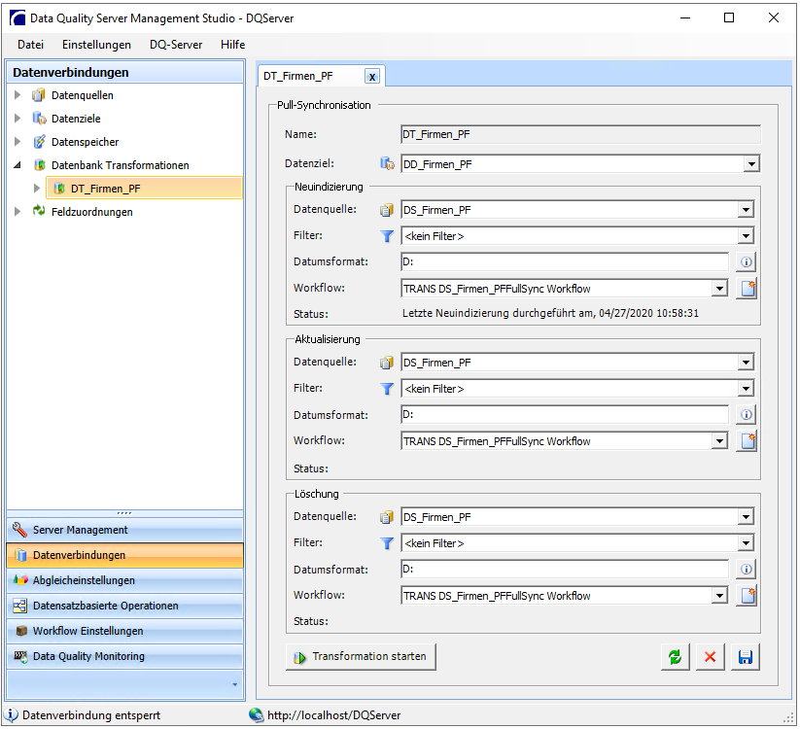Viewport: 800px width, 729px height.
Task: Open Neuindizierung Filter dropdown
Action: 746,236
